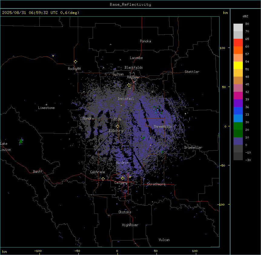Click the Banff label

(x=38, y=172)
